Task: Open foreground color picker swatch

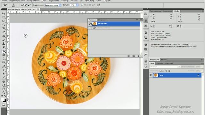Action: pos(3,99)
